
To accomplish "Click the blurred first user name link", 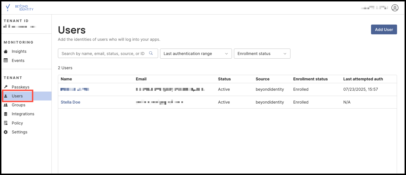I will (75, 89).
